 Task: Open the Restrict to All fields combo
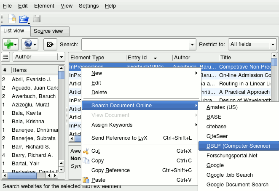pyautogui.click(x=252, y=44)
